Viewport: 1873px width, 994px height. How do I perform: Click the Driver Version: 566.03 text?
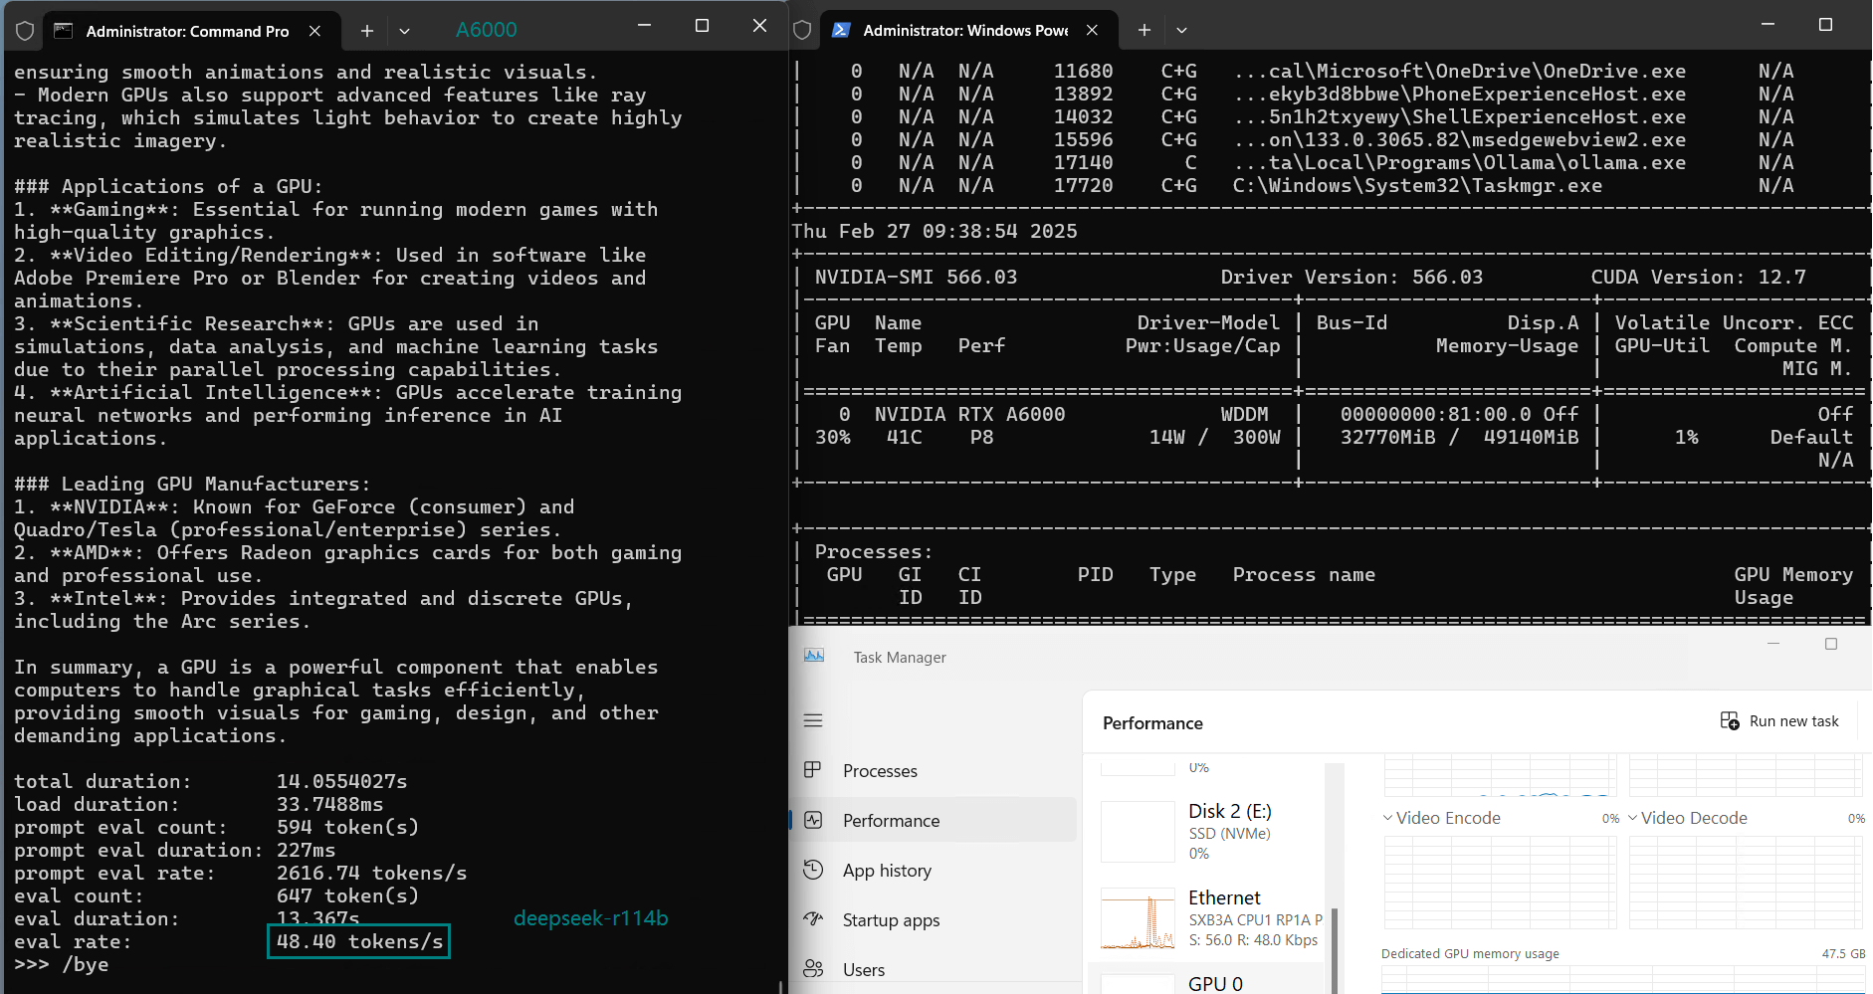(x=1352, y=277)
